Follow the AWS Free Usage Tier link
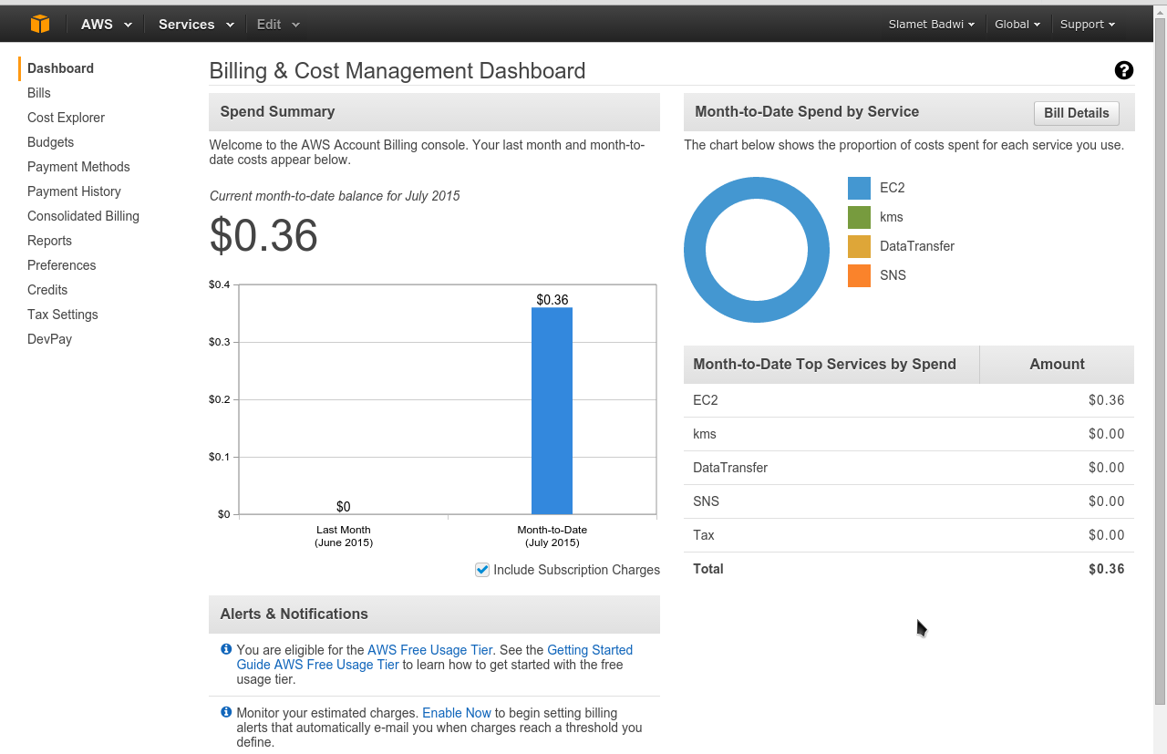This screenshot has width=1167, height=754. (x=429, y=650)
